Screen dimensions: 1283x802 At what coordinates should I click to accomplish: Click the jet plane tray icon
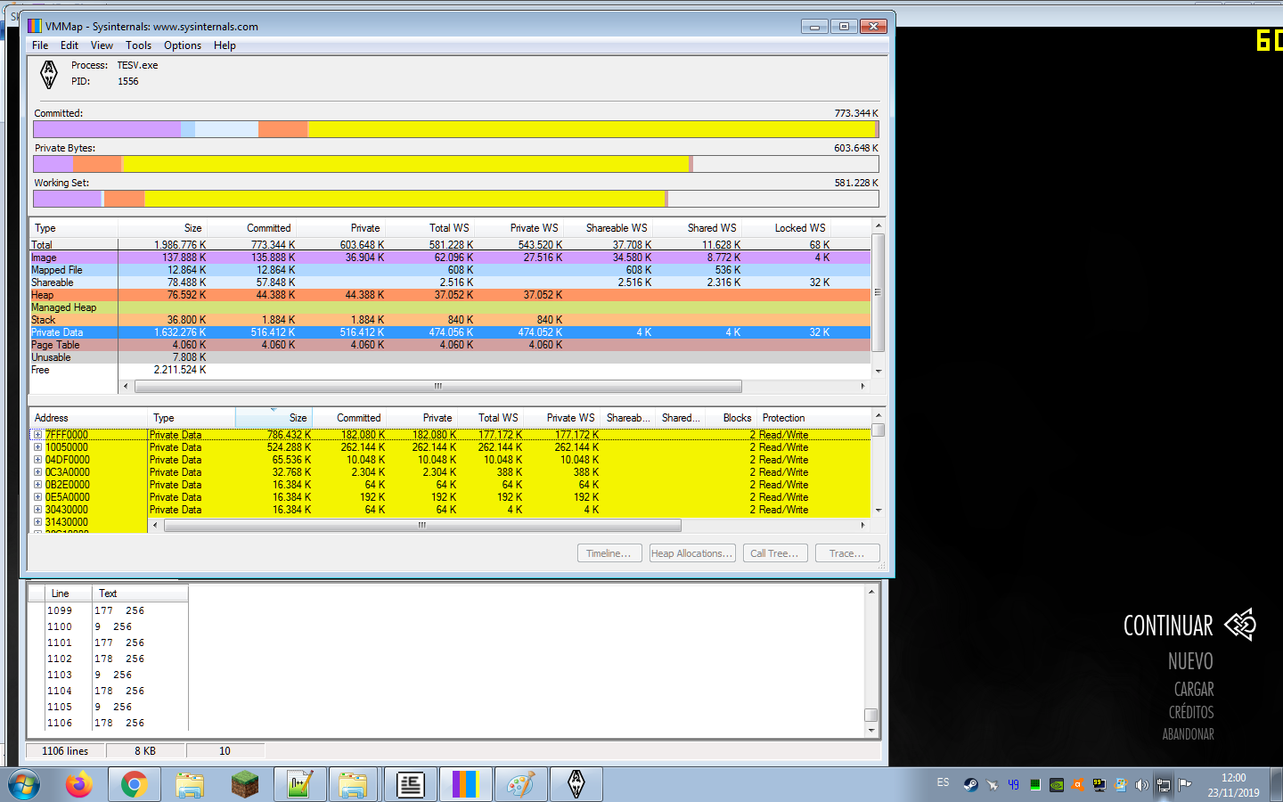(x=992, y=784)
